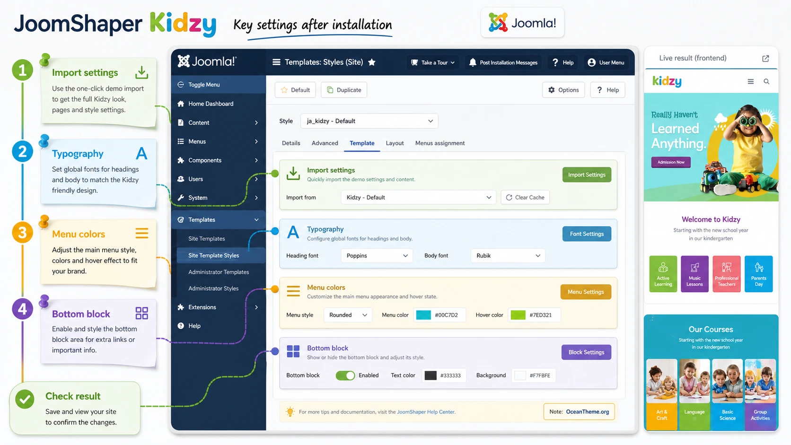Click the lightbulb tip icon in the footer note
Screen dimensions: 791x445
pyautogui.click(x=290, y=412)
